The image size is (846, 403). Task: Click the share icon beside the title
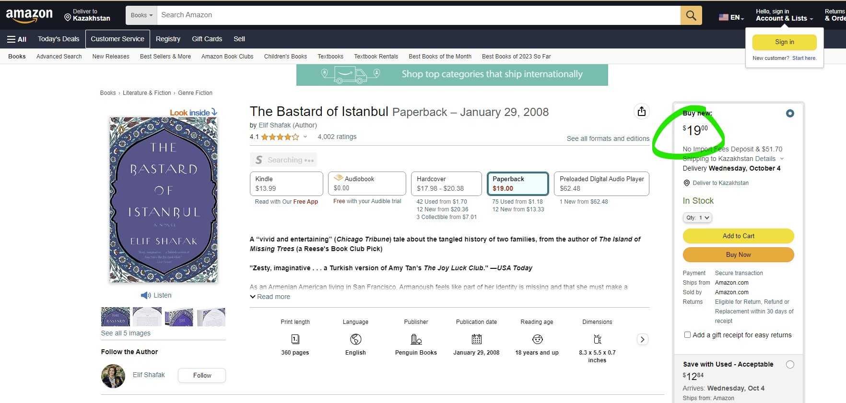[x=642, y=112]
